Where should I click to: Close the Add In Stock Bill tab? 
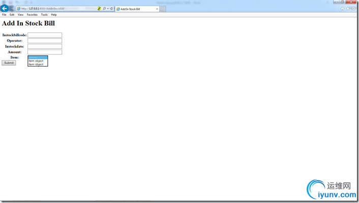click(x=157, y=9)
